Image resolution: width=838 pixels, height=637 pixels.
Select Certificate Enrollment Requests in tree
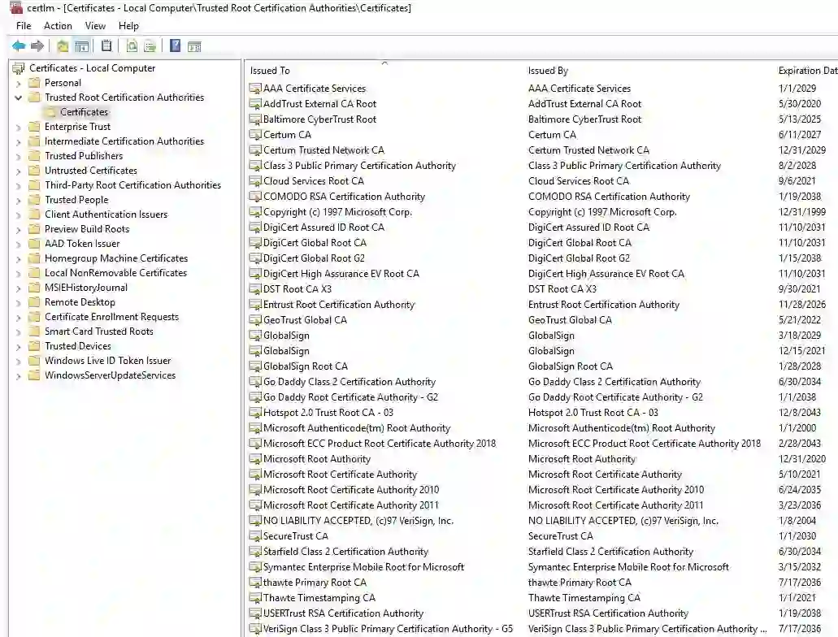[111, 317]
